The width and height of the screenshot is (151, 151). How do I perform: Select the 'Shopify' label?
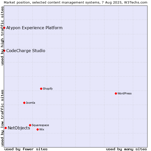click(48, 89)
